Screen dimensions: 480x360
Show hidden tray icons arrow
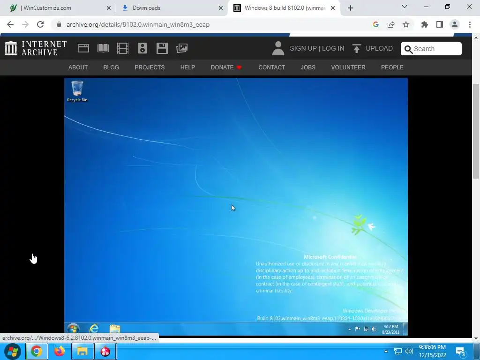[386, 351]
